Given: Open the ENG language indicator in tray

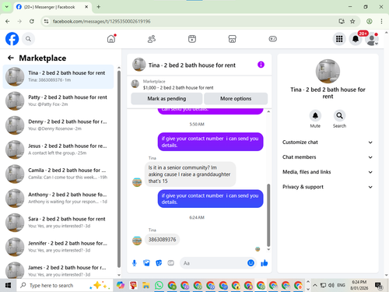Looking at the screenshot, I should point(341,285).
